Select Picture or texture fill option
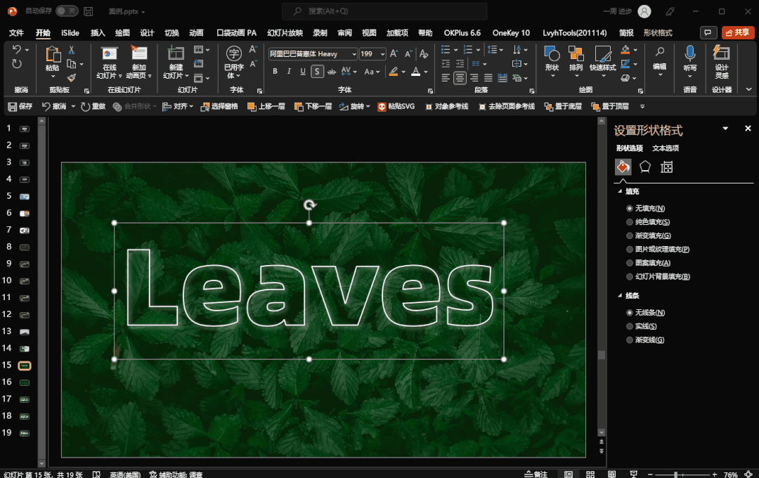Viewport: 759px width, 478px height. pyautogui.click(x=629, y=249)
